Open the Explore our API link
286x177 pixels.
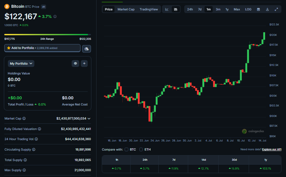point(271,149)
